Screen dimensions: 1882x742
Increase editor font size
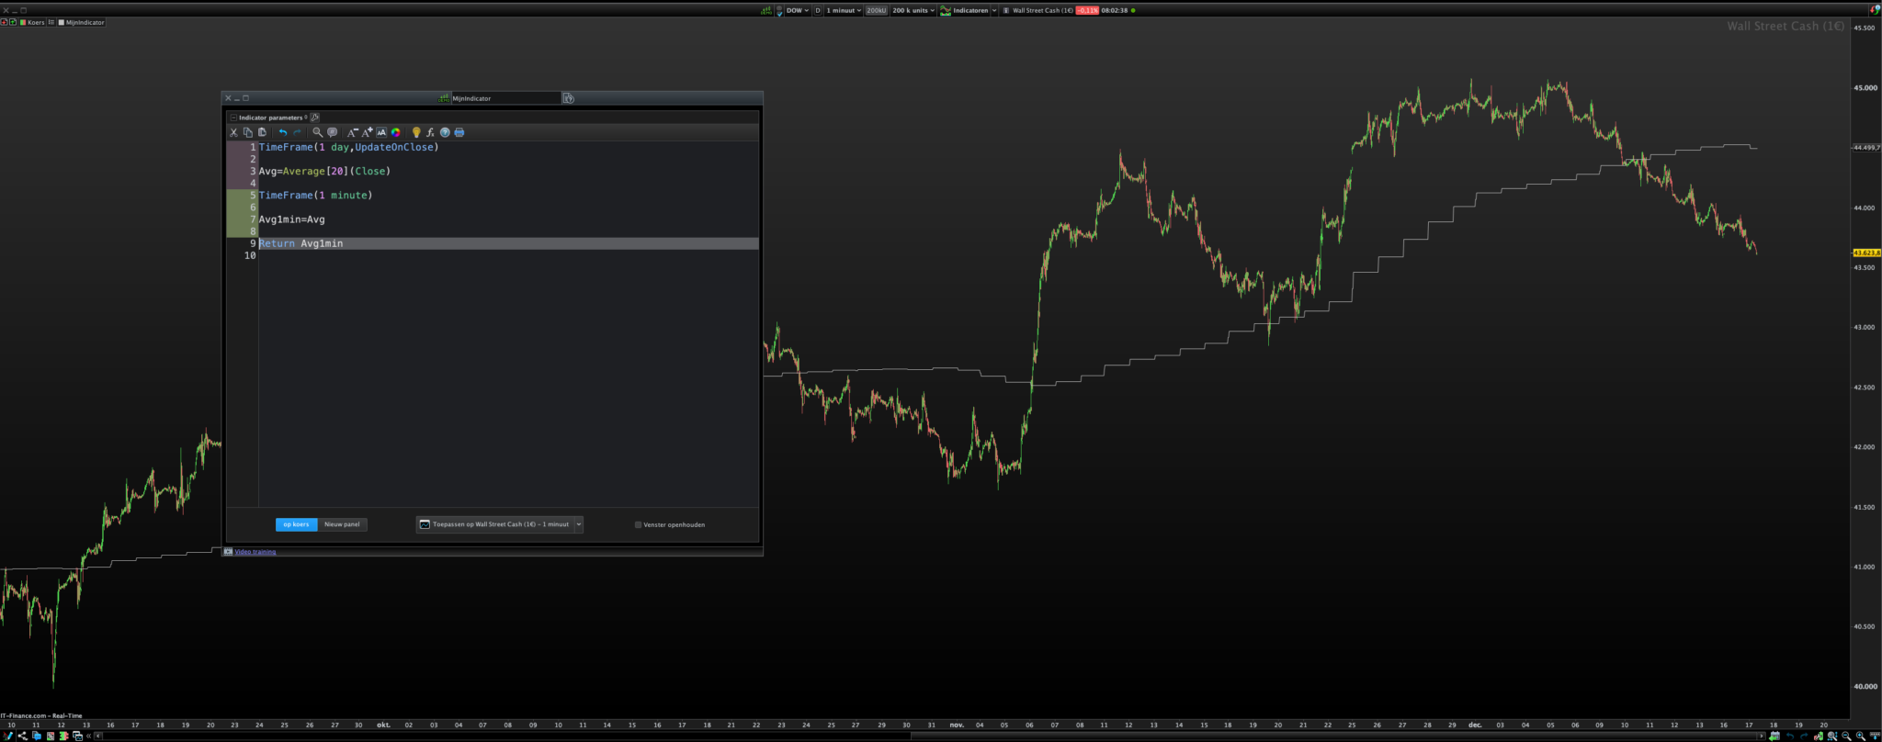click(367, 132)
